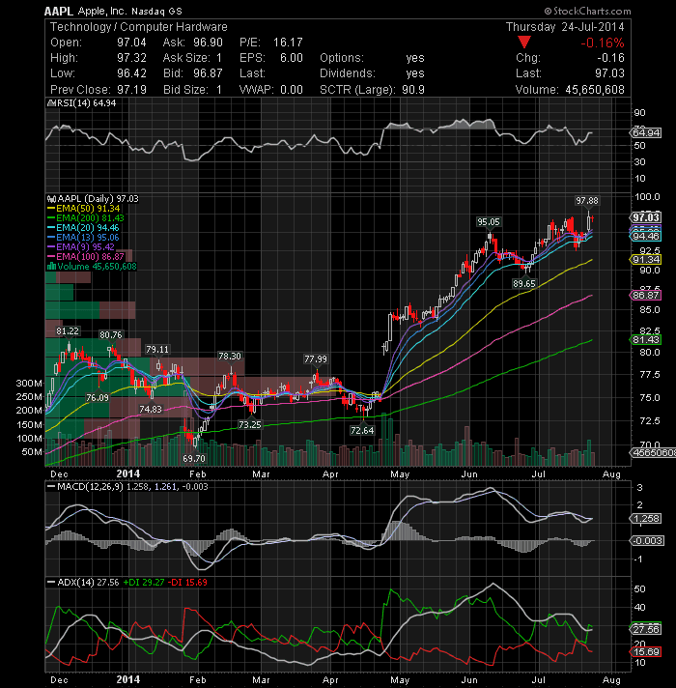This screenshot has height=688, width=676.
Task: Click the red -DI 15.69 label
Action: [x=187, y=583]
